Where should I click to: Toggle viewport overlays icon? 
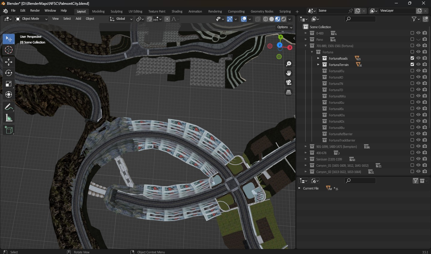244,19
